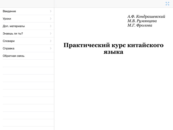The height and width of the screenshot is (130, 173).
Task: Click the author name М.Г. Фролова
Action: coord(140,25)
